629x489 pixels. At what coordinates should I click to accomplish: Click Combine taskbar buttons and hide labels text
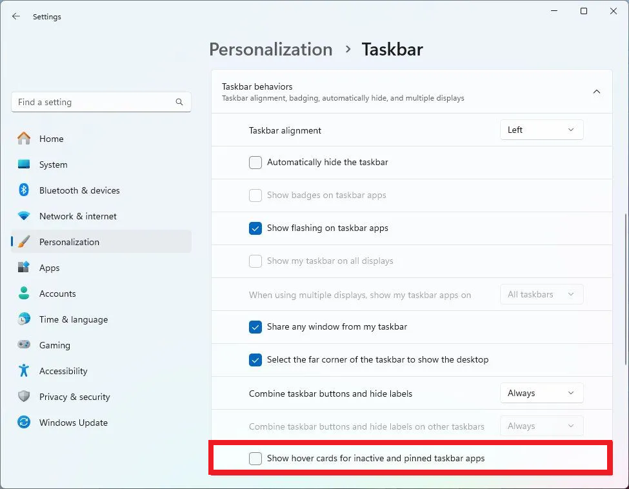click(330, 394)
